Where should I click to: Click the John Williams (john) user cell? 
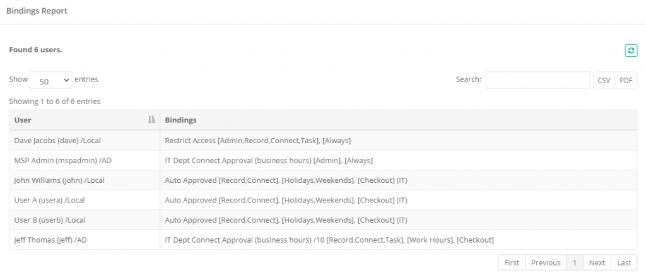click(x=59, y=180)
